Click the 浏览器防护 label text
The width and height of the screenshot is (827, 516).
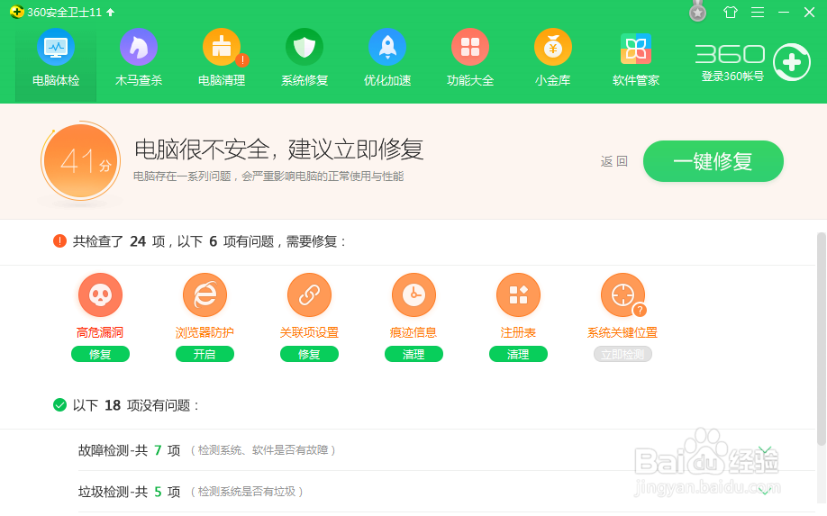pyautogui.click(x=204, y=332)
